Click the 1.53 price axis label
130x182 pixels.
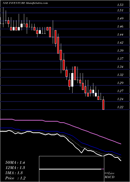(x=120, y=5)
